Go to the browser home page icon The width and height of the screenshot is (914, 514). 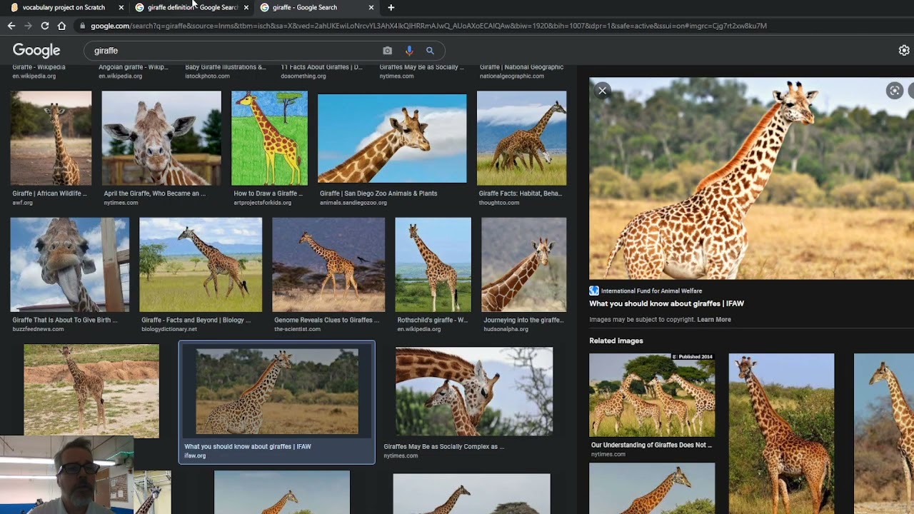point(61,26)
